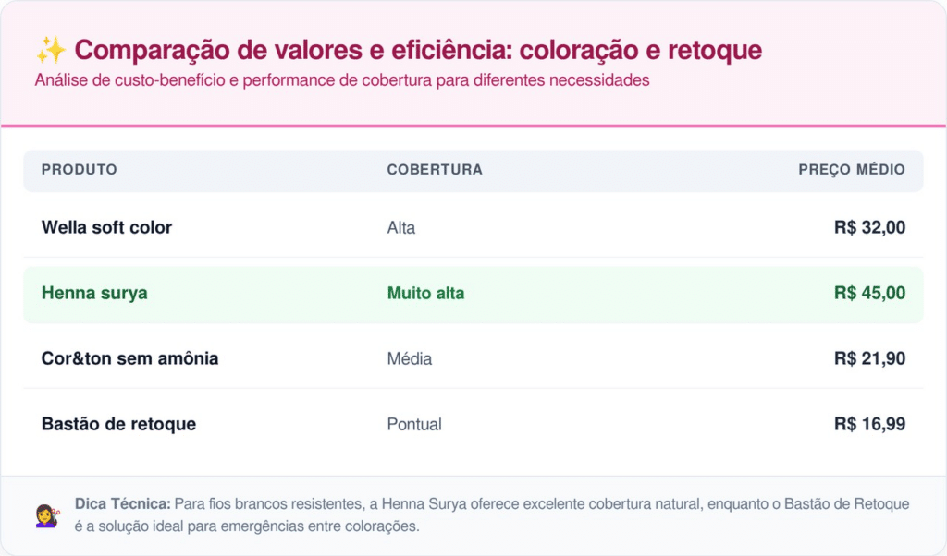Click the R$ 32,00 price
Viewport: 947px width, 556px height.
869,228
